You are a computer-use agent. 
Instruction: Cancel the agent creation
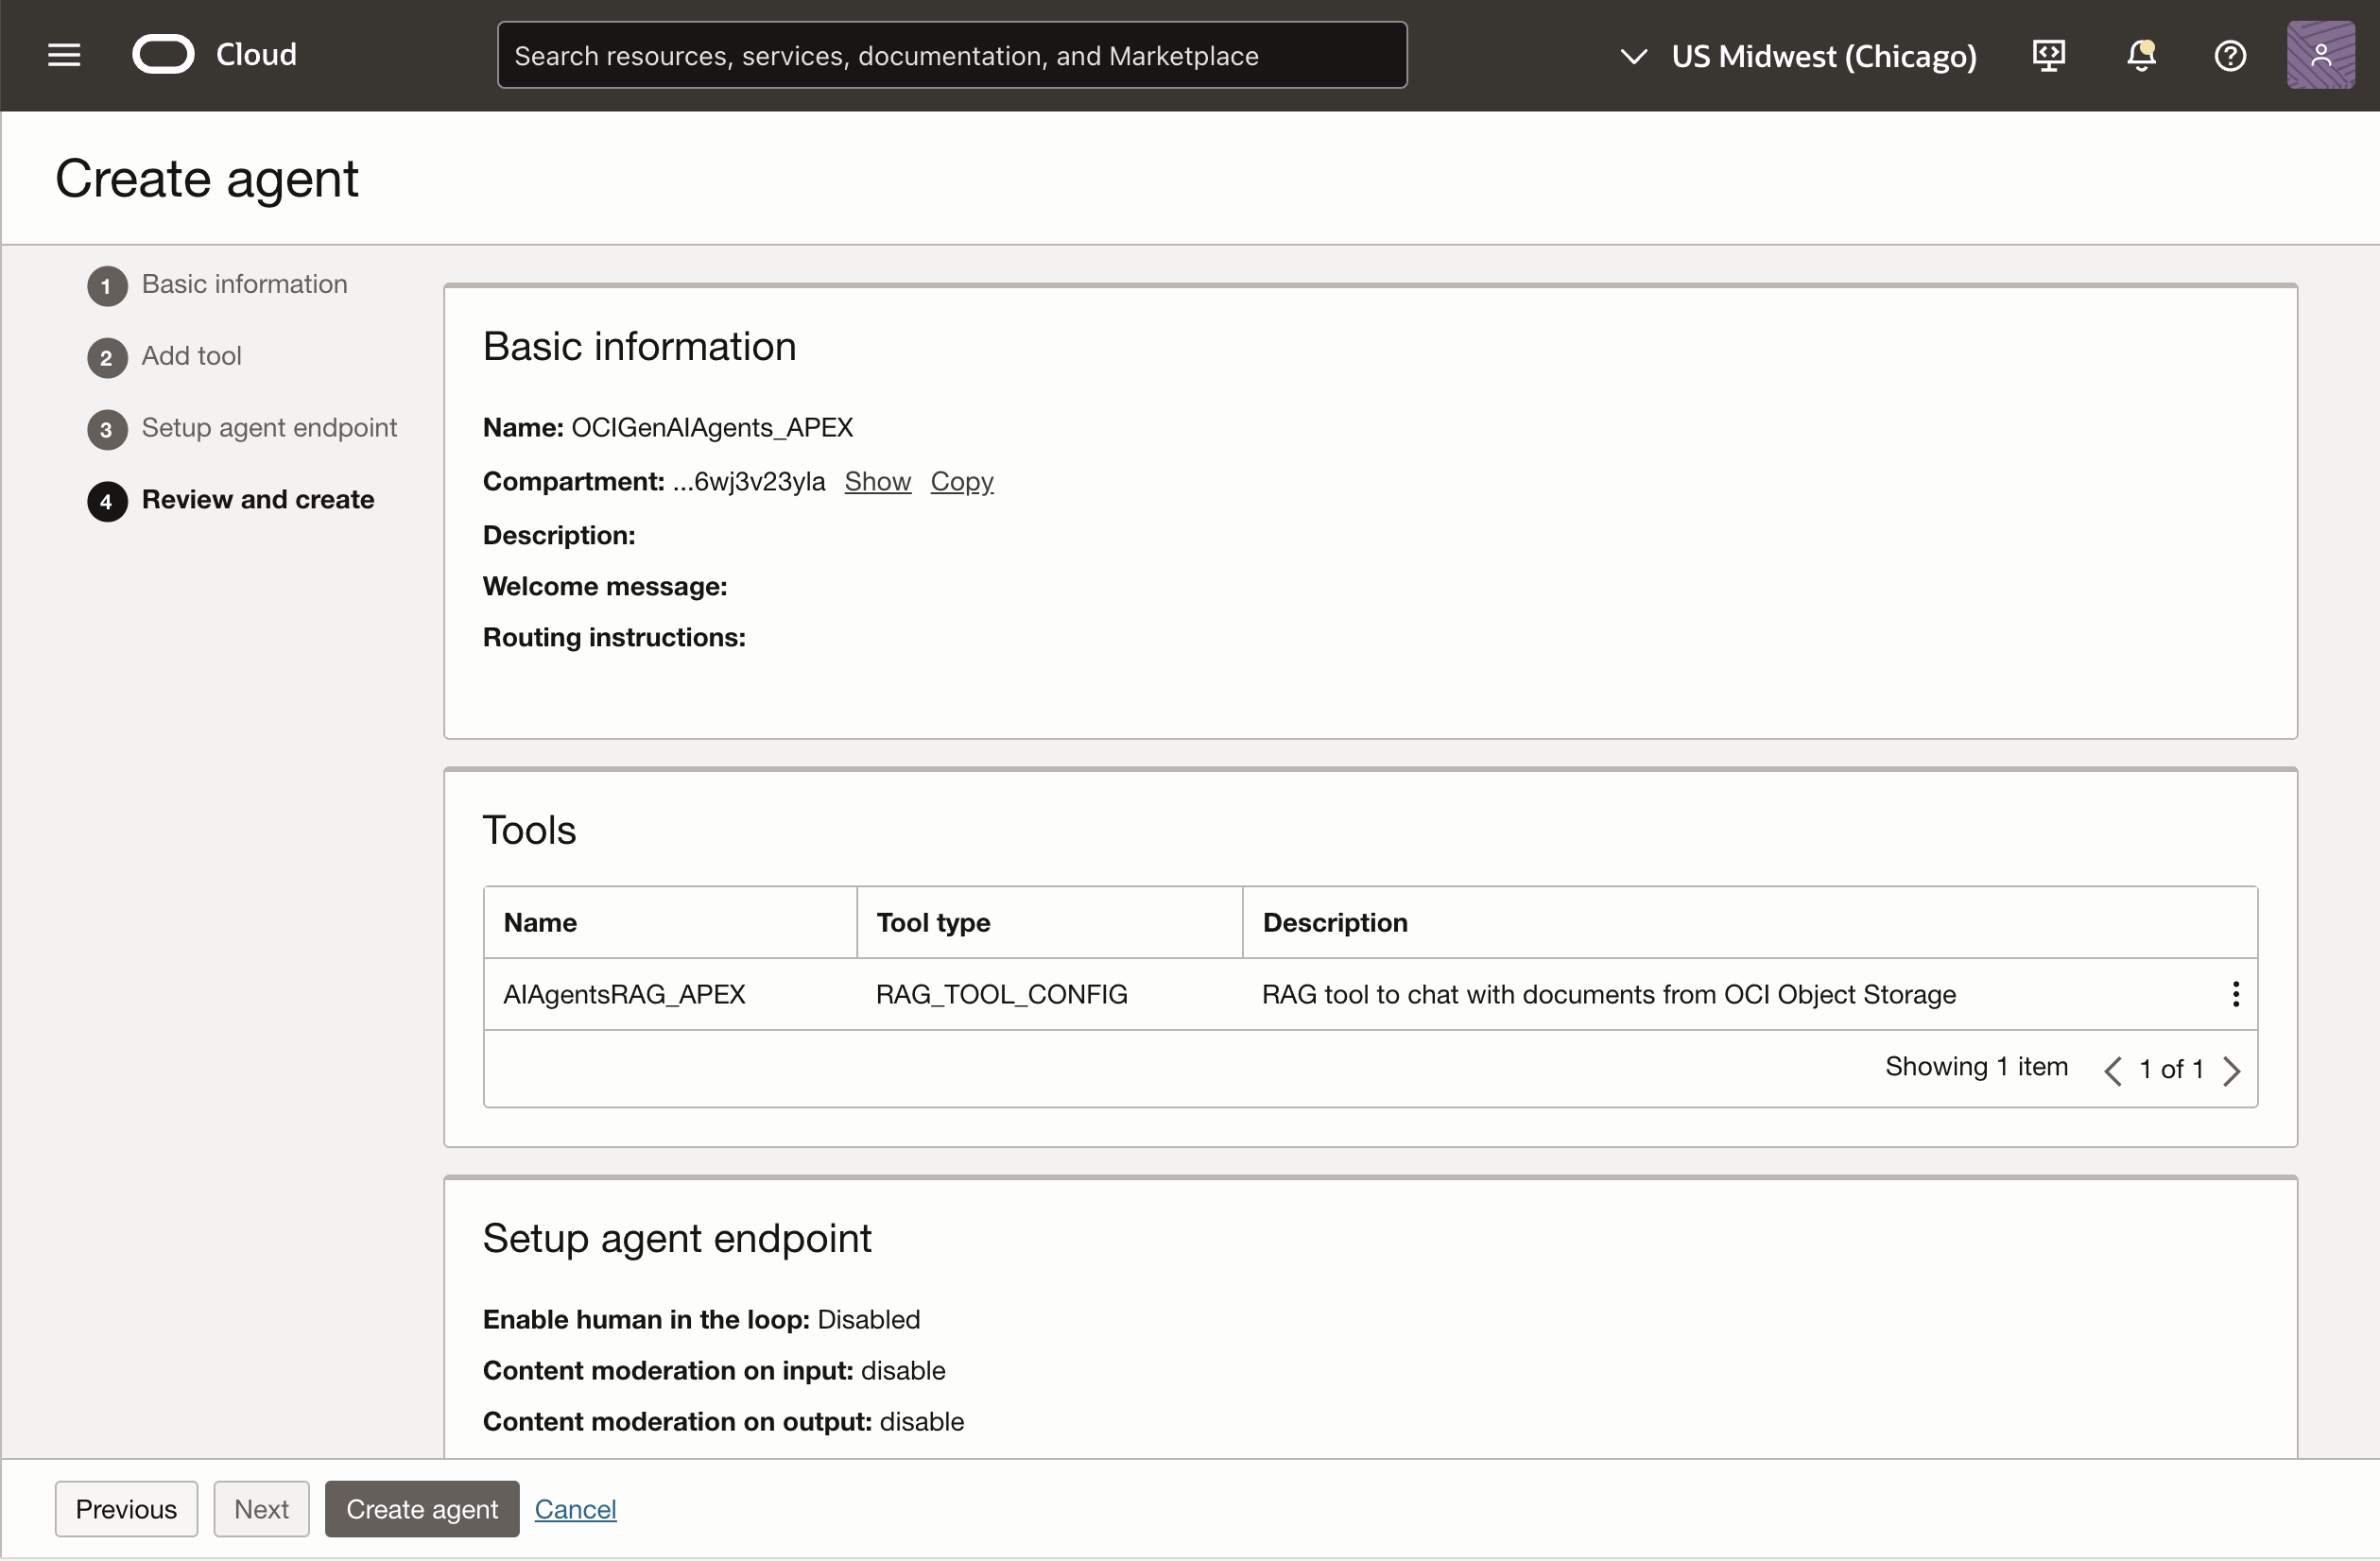coord(575,1508)
